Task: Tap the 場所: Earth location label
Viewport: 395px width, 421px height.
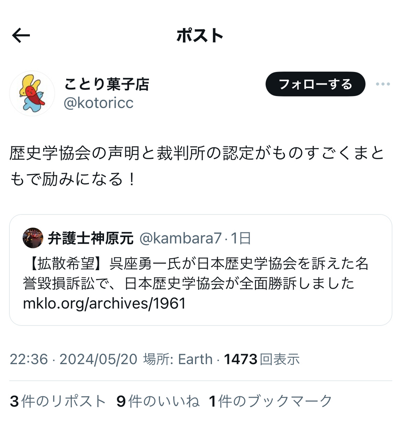Action: pos(178,359)
